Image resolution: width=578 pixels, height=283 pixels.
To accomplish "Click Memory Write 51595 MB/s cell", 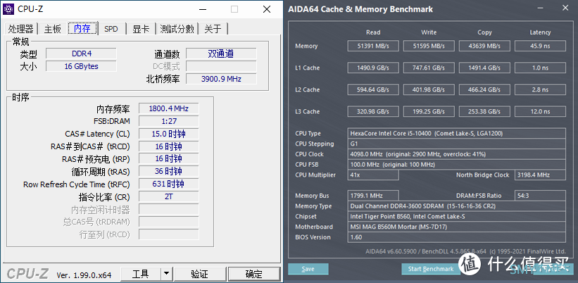I will [x=429, y=46].
